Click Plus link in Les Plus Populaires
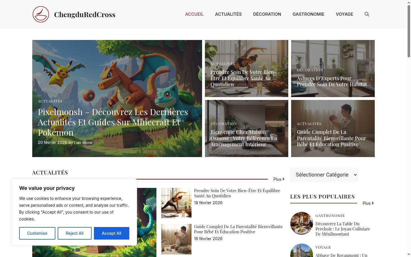Image resolution: width=411 pixels, height=257 pixels. click(x=368, y=203)
